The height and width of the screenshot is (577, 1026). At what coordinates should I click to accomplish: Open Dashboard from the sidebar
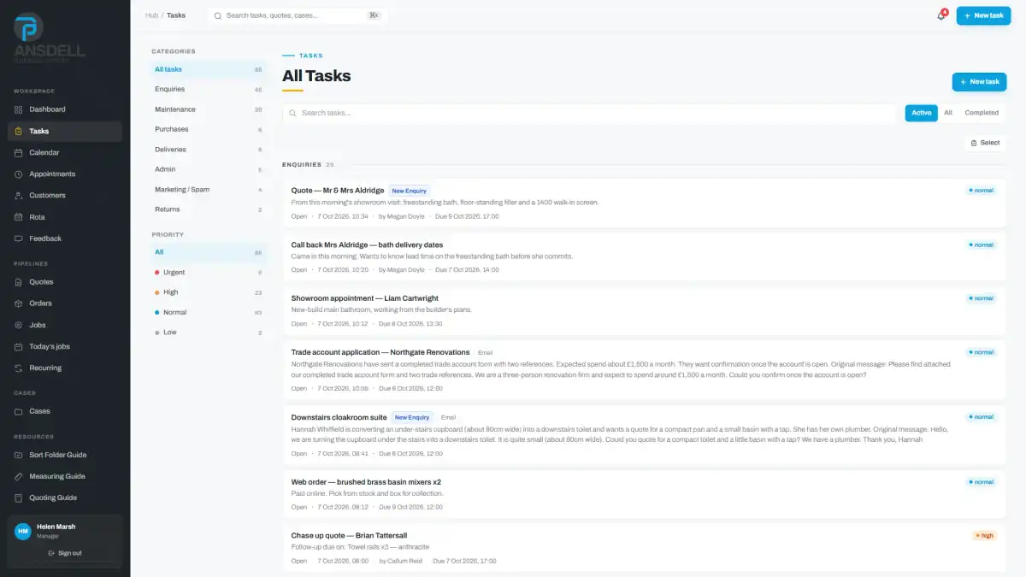(x=65, y=109)
